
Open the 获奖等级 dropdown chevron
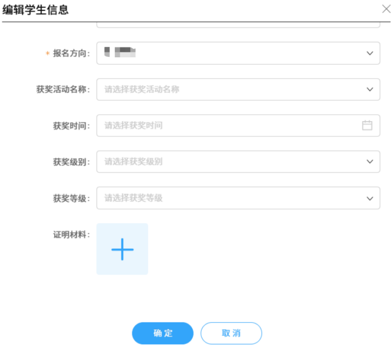[369, 198]
